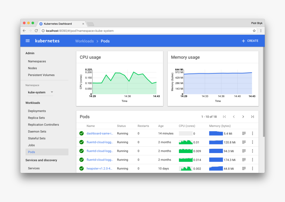Click the green status check for dashboard-same-i pod

click(x=81, y=134)
